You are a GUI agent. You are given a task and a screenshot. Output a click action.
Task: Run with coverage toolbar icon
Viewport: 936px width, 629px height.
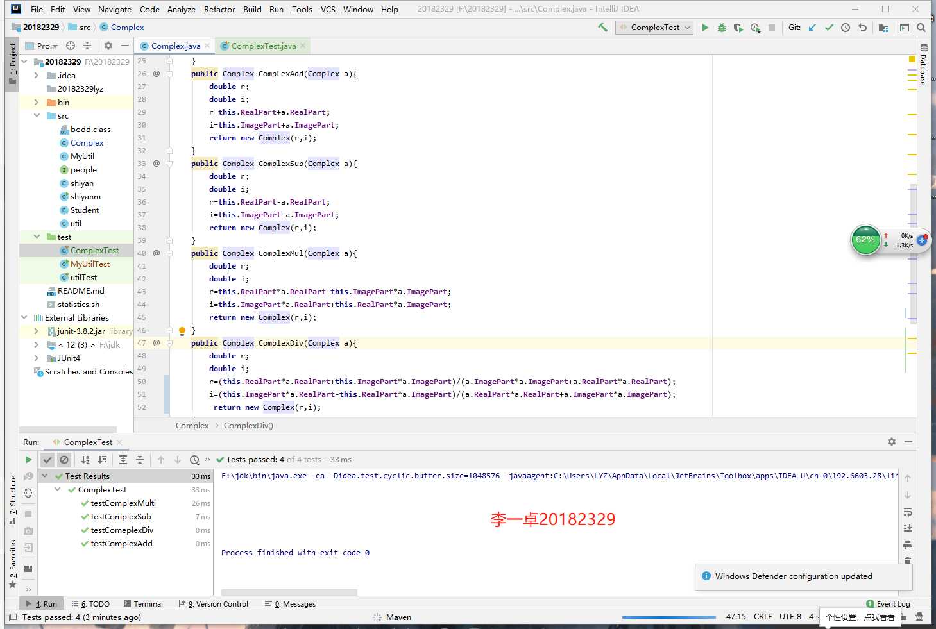[738, 28]
